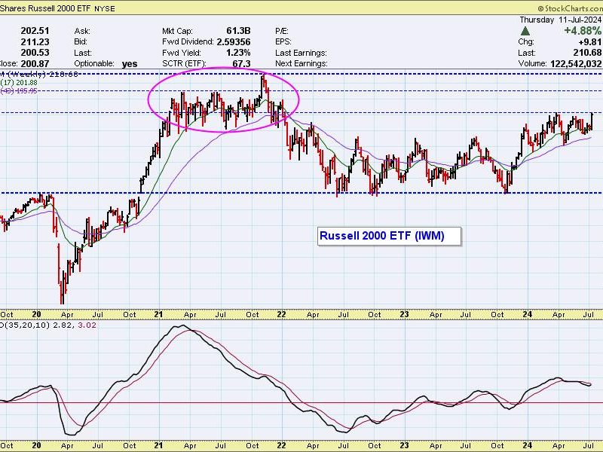Select the '+9.81' Chg value

click(591, 42)
